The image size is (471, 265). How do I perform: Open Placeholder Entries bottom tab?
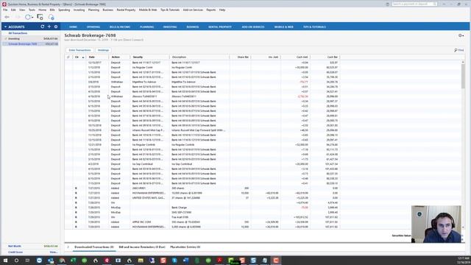185,247
